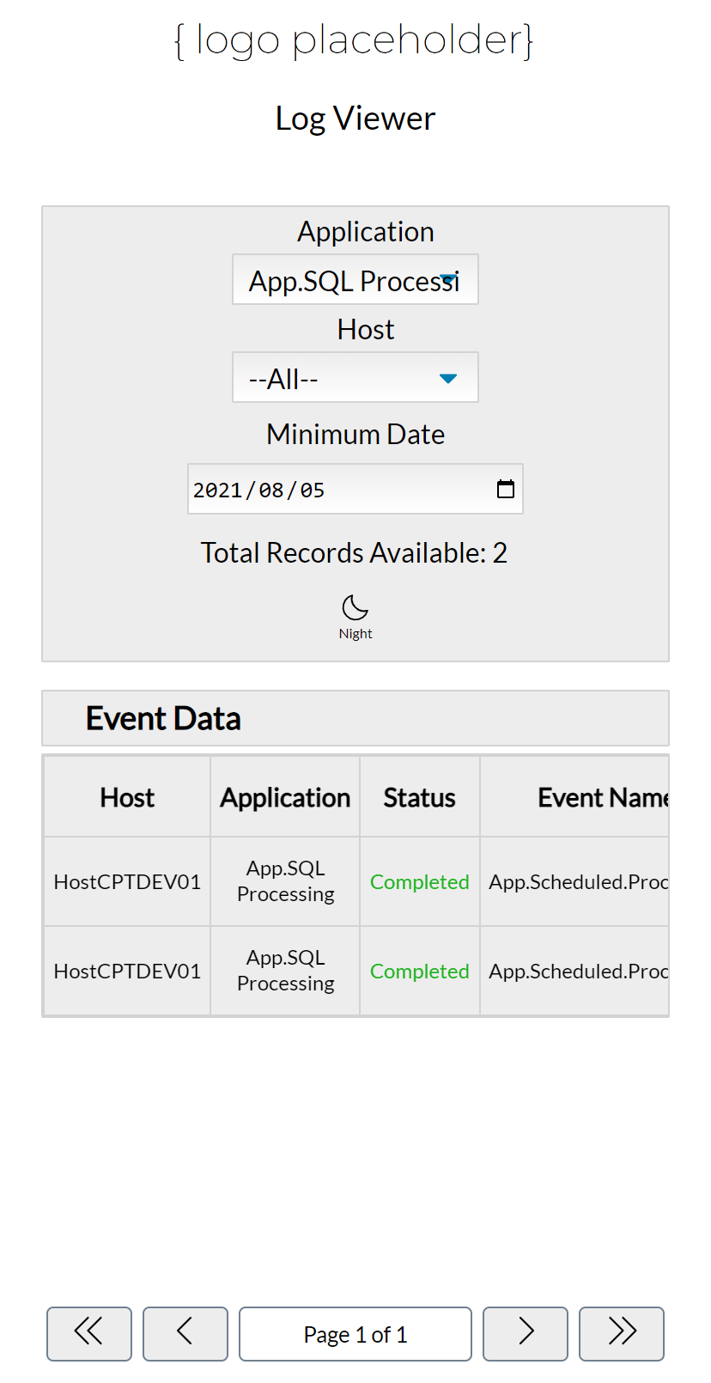Sort by Status column header
The width and height of the screenshot is (711, 1383).
point(420,797)
